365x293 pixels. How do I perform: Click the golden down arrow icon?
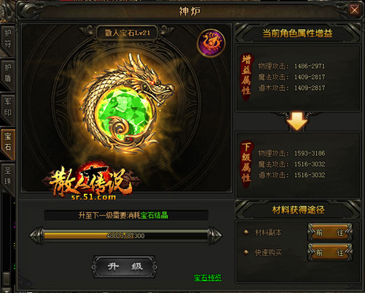(297, 121)
